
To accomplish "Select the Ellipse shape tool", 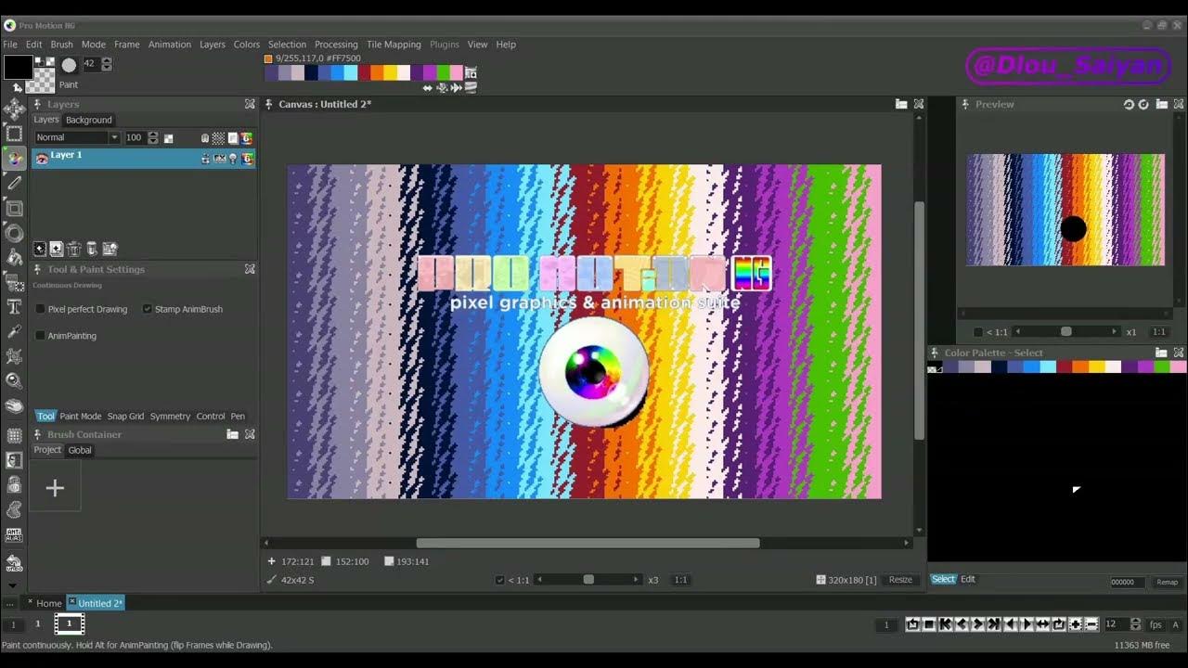I will coord(14,232).
